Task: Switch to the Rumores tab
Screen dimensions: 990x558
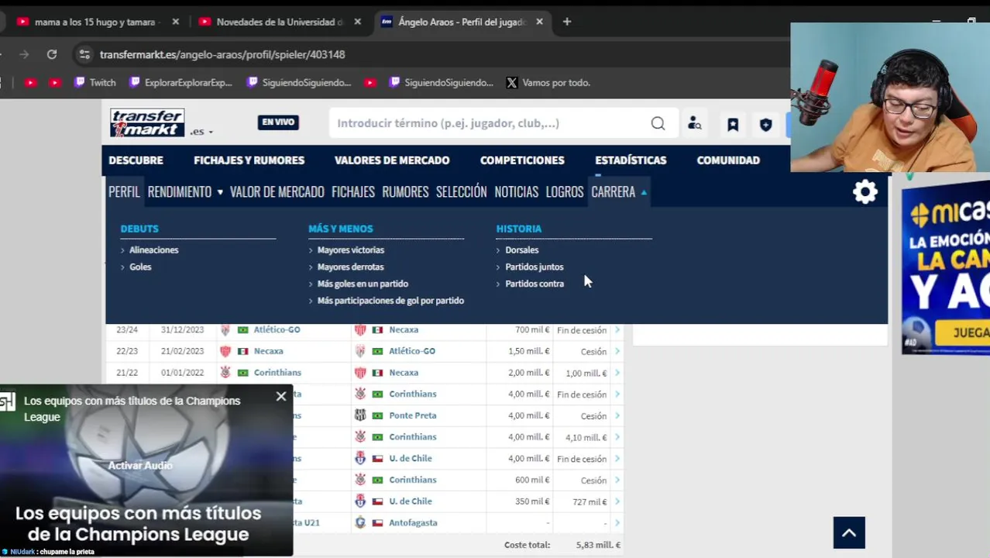Action: 405,192
